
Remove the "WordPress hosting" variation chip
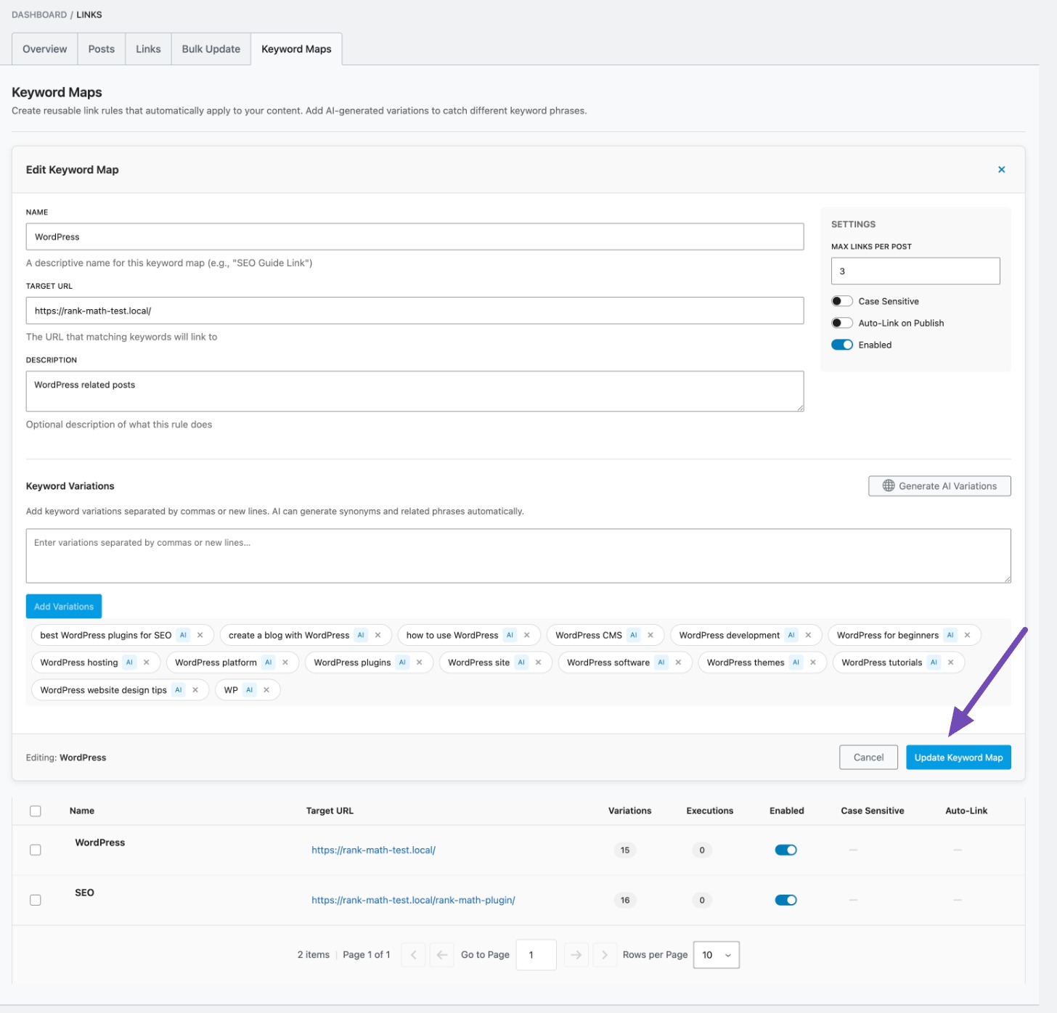[146, 662]
